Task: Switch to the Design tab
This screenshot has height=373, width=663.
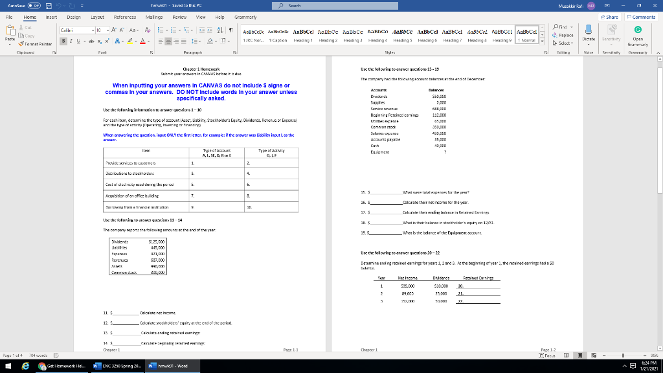Action: [74, 17]
